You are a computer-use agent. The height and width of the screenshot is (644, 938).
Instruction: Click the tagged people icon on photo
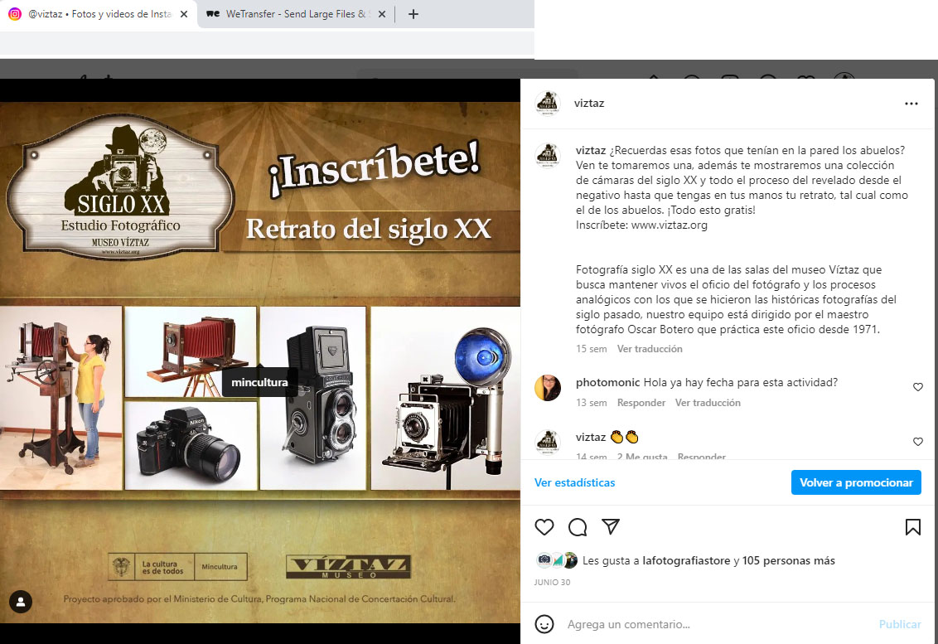[21, 601]
